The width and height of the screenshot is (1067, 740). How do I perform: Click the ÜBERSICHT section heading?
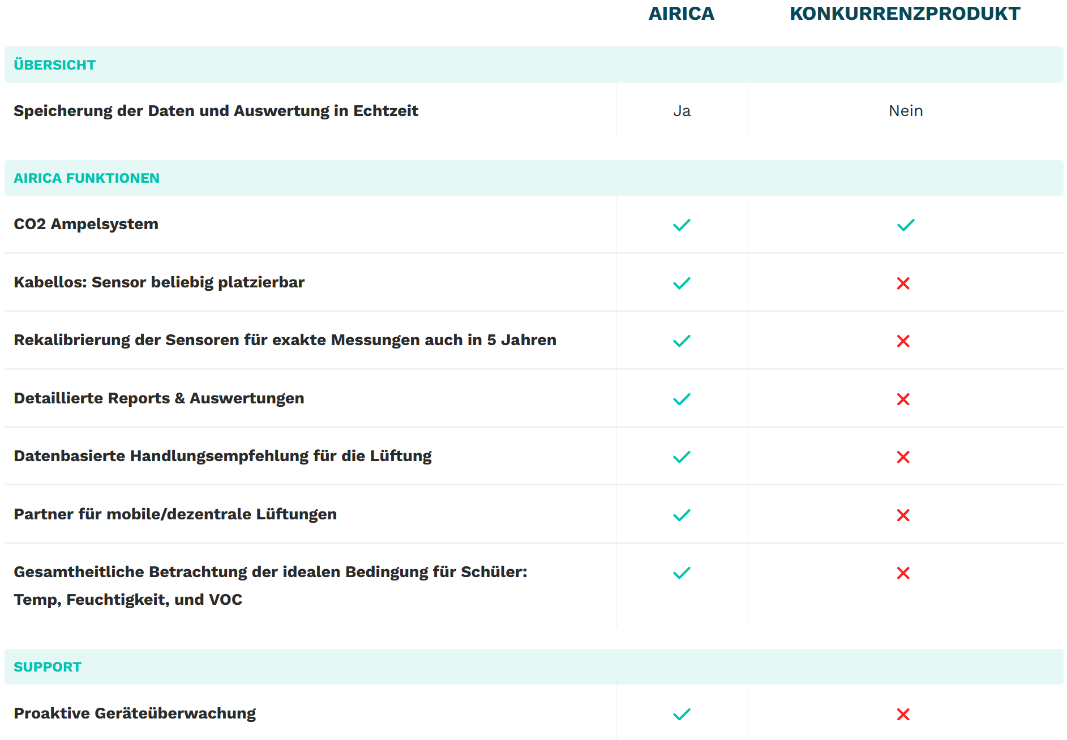pyautogui.click(x=55, y=64)
